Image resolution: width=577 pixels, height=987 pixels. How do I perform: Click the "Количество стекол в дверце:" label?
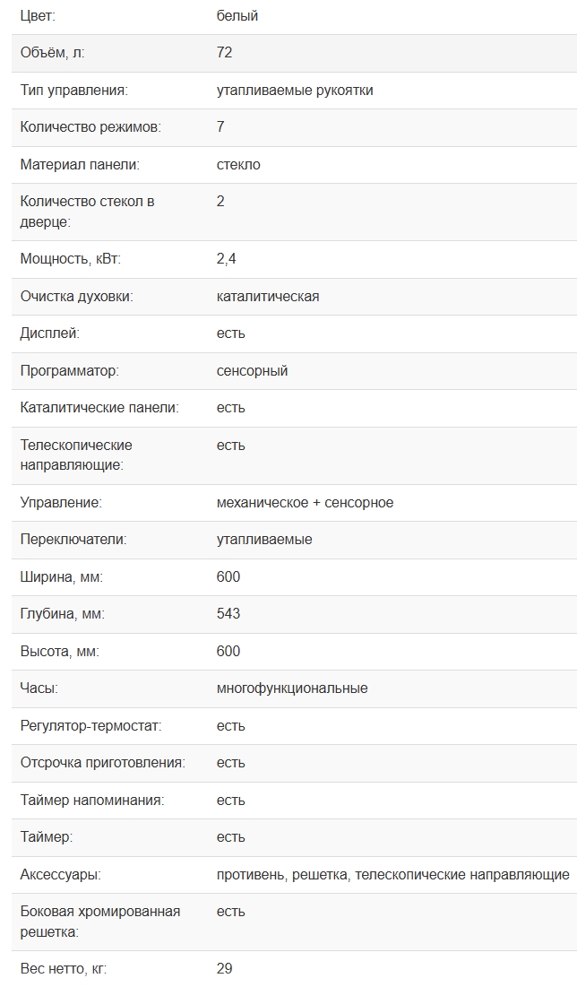coord(87,212)
